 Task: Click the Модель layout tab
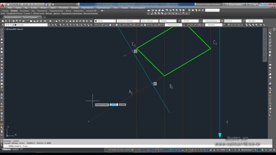pos(6,149)
